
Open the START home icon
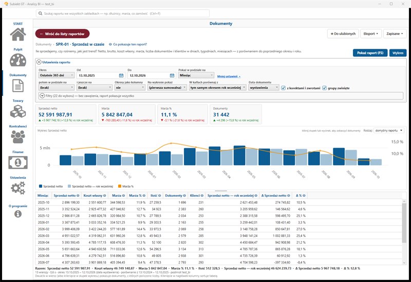(x=18, y=34)
